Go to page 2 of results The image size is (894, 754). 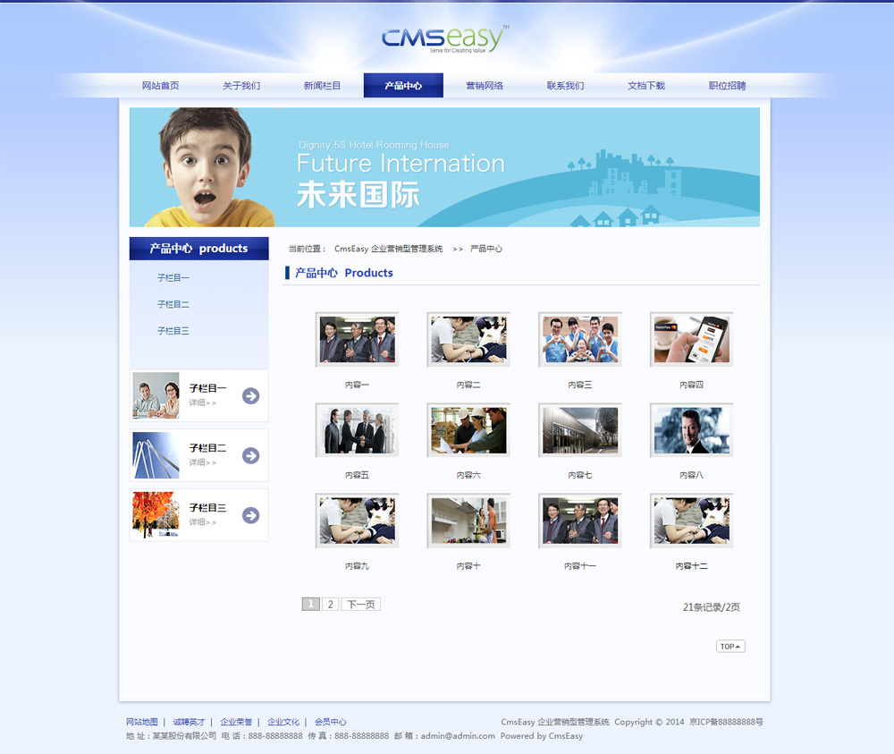330,605
